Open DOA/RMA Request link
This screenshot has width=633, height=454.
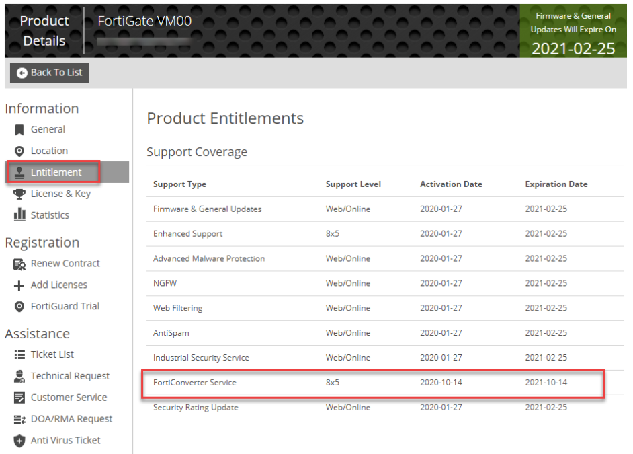[x=71, y=418]
